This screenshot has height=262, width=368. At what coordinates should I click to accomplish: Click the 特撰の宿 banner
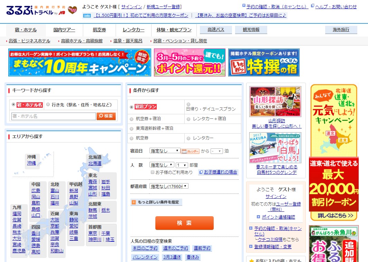pyautogui.click(x=264, y=62)
